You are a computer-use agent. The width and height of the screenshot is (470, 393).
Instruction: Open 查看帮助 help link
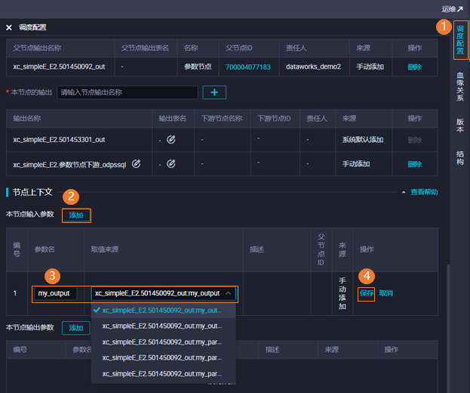tap(424, 192)
